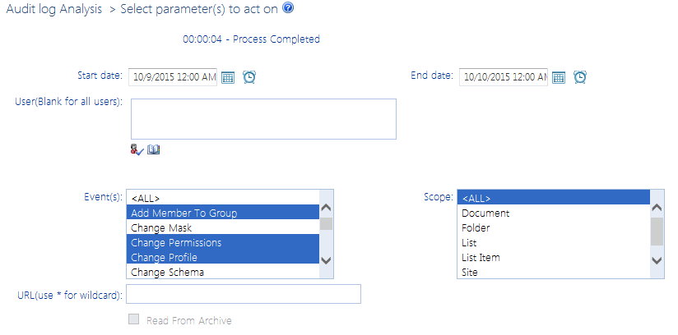Click the Start date text field
This screenshot has width=678, height=335.
173,77
